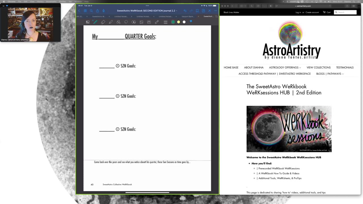The image size is (363, 204).
Task: Select the Highlighter tool
Action: coord(111,22)
